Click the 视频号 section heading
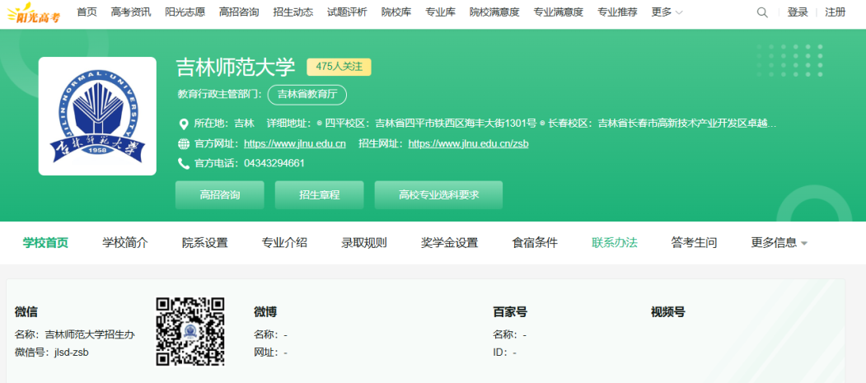Image resolution: width=866 pixels, height=383 pixels. 667,312
